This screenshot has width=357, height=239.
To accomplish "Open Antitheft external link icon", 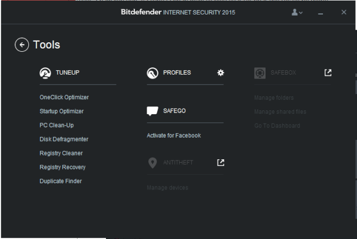I will pyautogui.click(x=221, y=163).
